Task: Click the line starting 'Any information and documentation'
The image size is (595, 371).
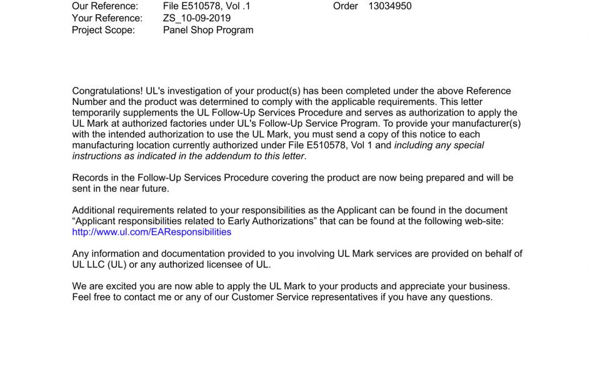Action: (297, 254)
